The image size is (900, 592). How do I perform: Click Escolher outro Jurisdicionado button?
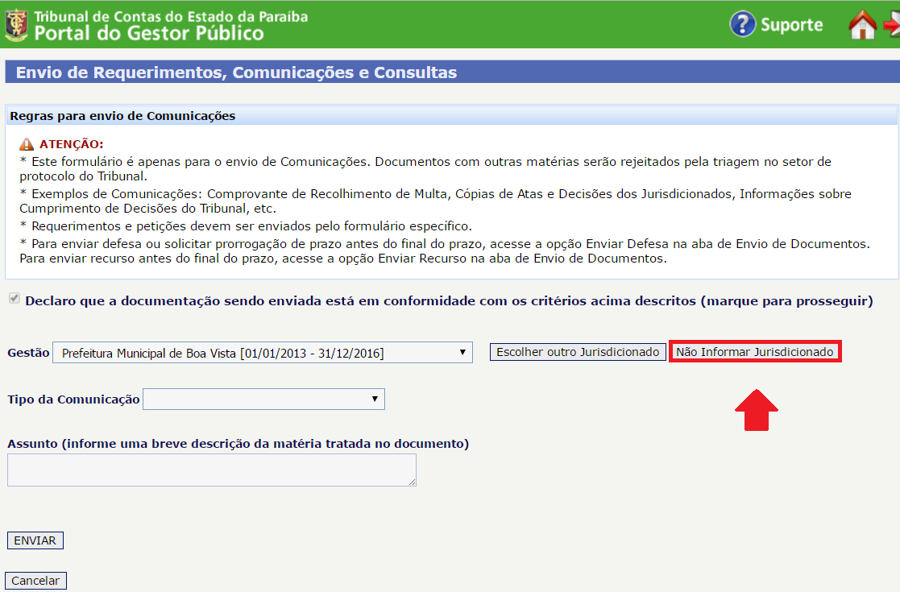pos(578,352)
